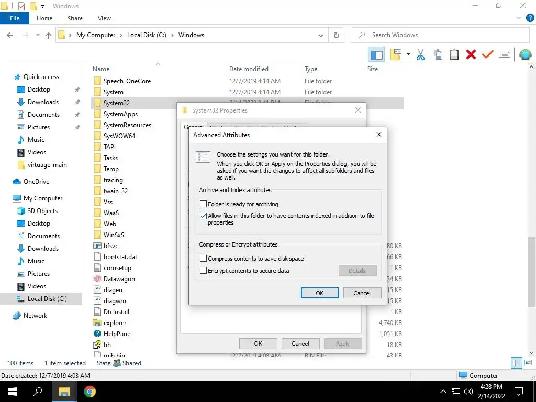
Task: Enable Folder is ready for archiving
Action: pos(203,204)
